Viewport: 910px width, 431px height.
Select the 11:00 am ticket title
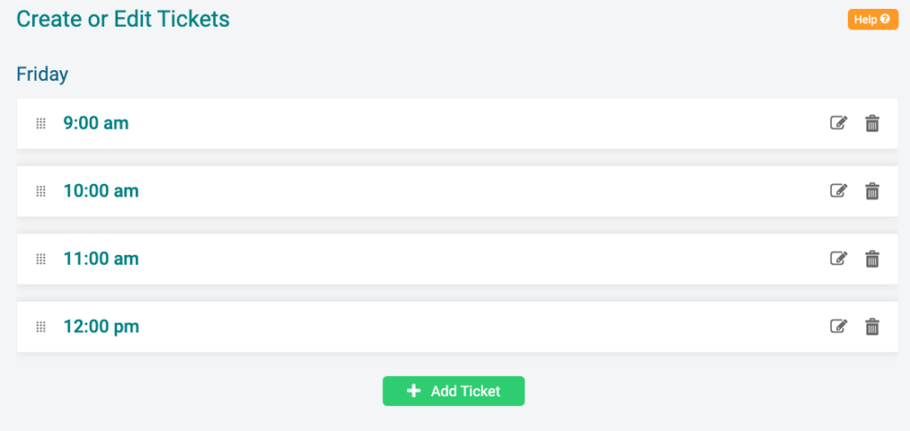101,259
